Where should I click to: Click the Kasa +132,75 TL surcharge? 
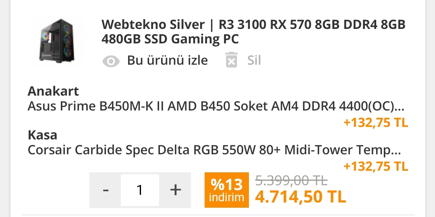(375, 166)
